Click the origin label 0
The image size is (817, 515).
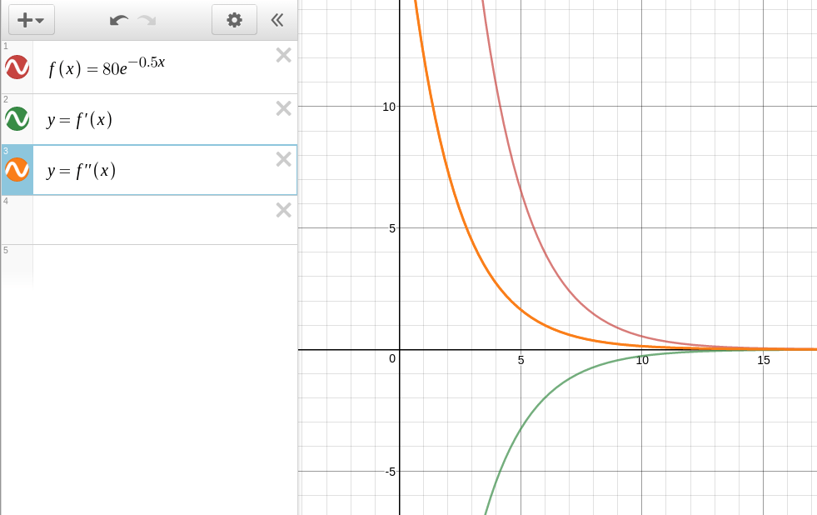point(392,358)
